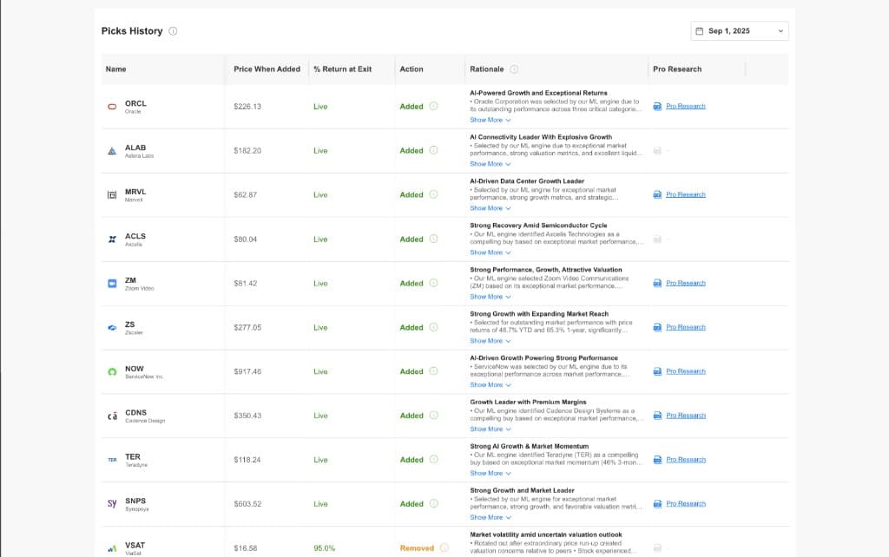
Task: Click info icon next to Added in ZS row
Action: pos(434,327)
